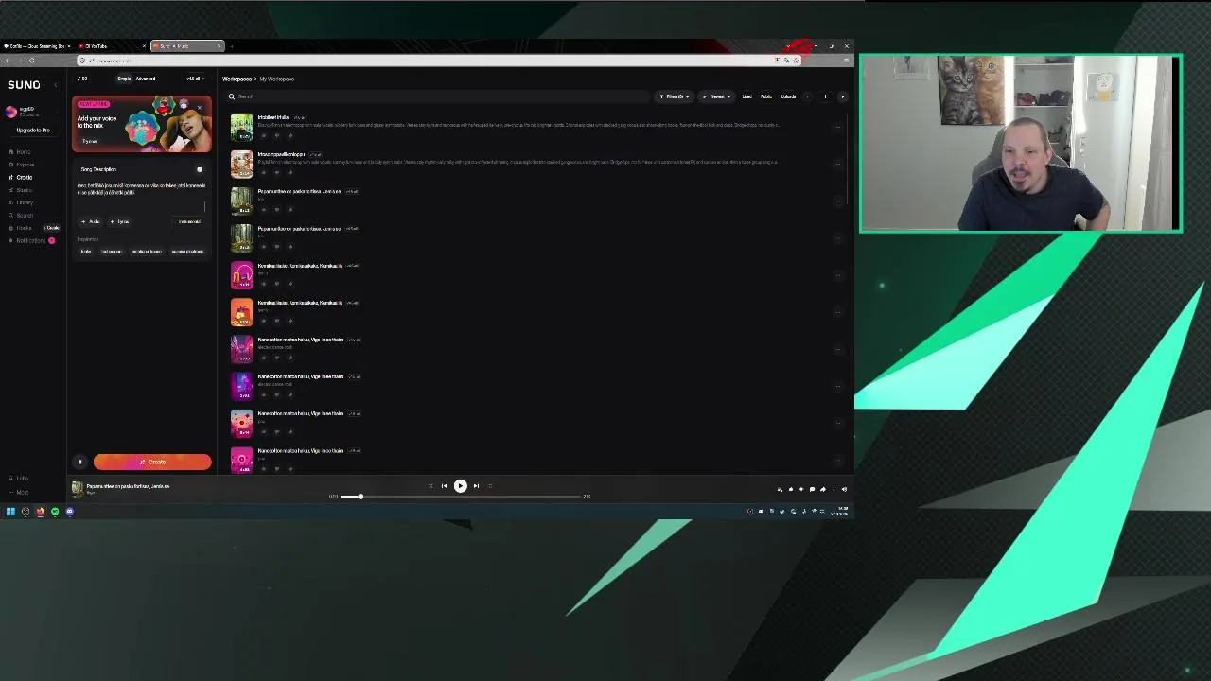Click the add Lyrics button

coord(119,221)
